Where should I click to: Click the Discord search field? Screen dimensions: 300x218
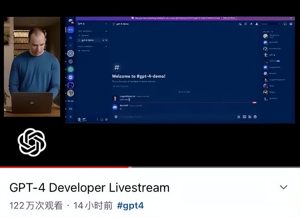point(271,24)
